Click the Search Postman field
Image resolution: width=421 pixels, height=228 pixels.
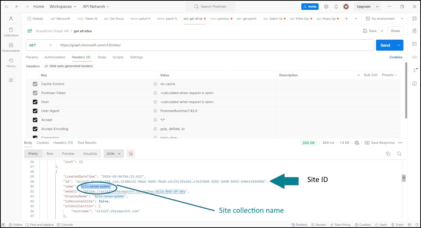(x=210, y=6)
